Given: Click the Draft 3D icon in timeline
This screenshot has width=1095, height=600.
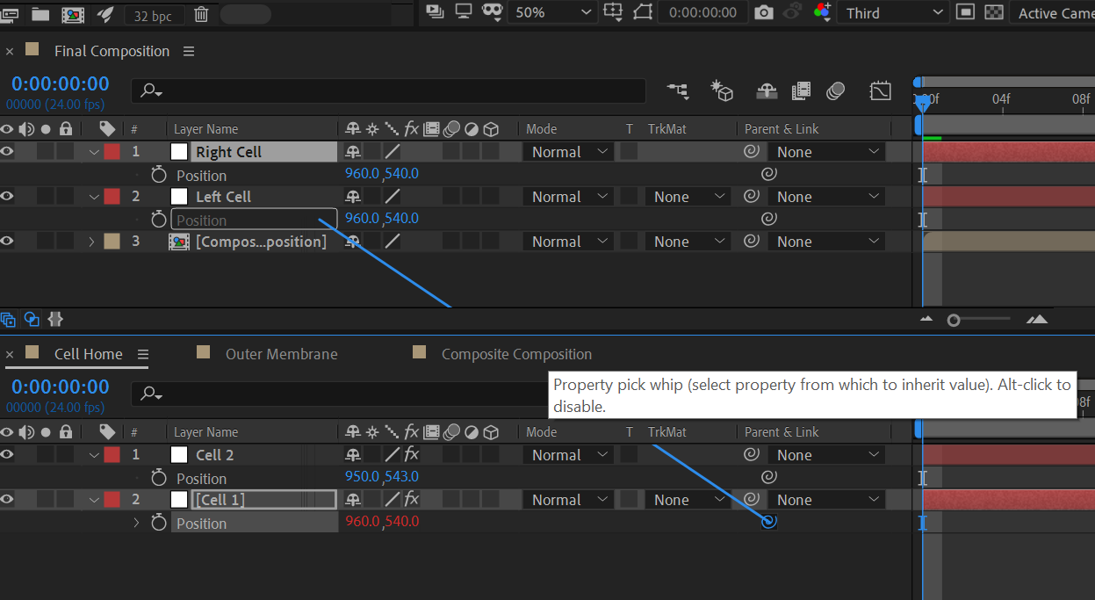Looking at the screenshot, I should (x=722, y=90).
